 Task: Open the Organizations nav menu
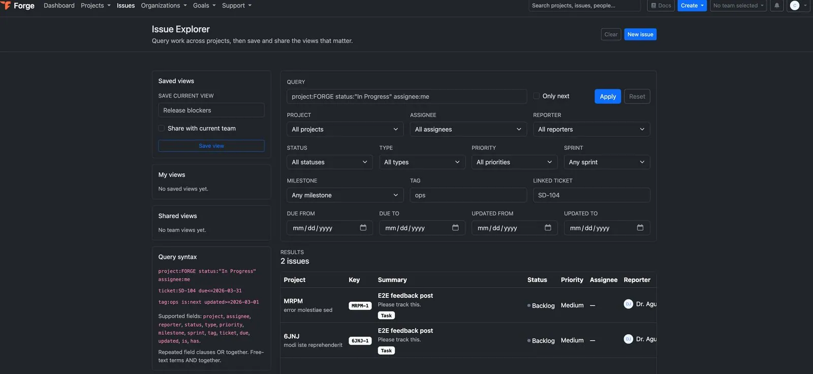pyautogui.click(x=163, y=6)
